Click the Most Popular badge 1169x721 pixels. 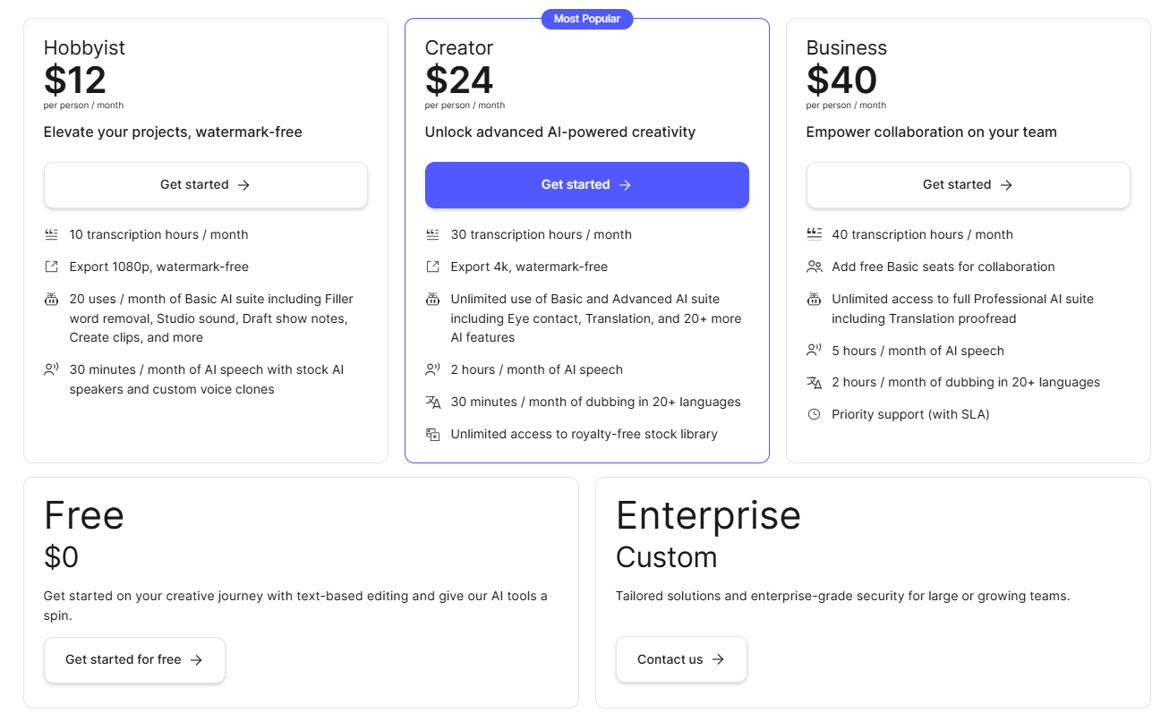(x=587, y=19)
